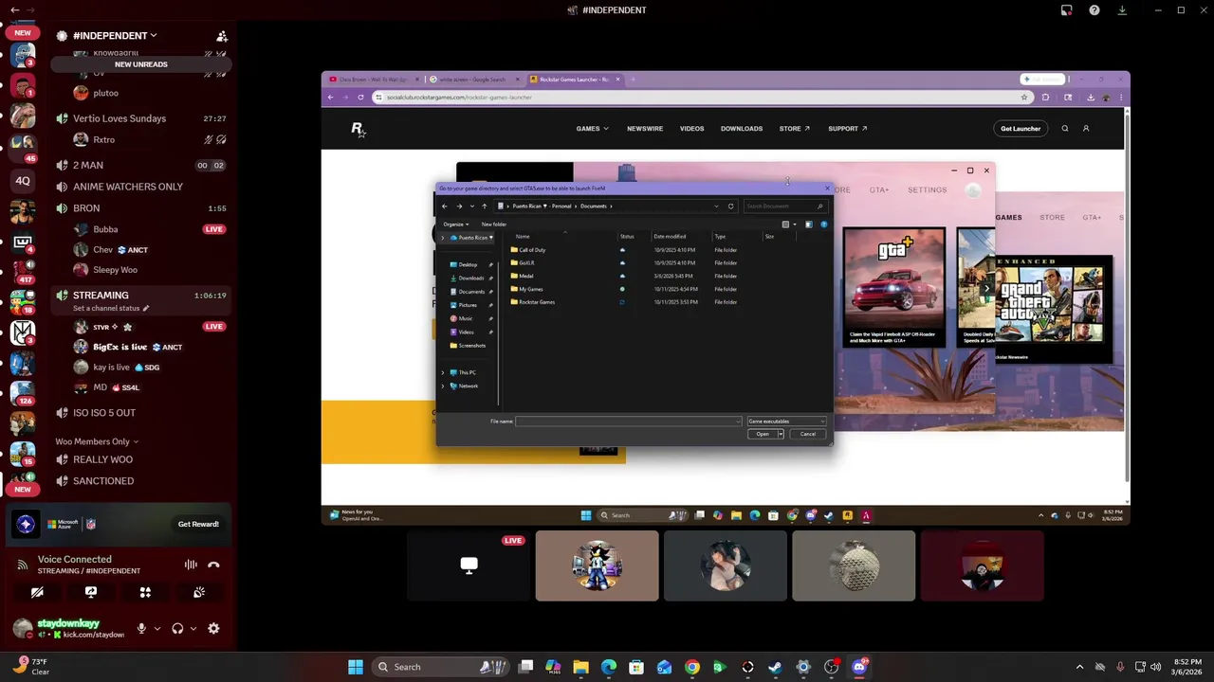Screen dimensions: 1214x682
Task: Join the Vertio Loves Sundays voice channel
Action: pos(120,118)
